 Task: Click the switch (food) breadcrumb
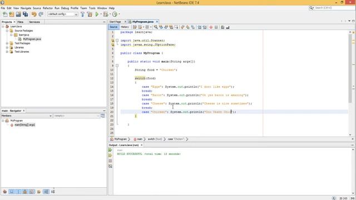click(155, 139)
